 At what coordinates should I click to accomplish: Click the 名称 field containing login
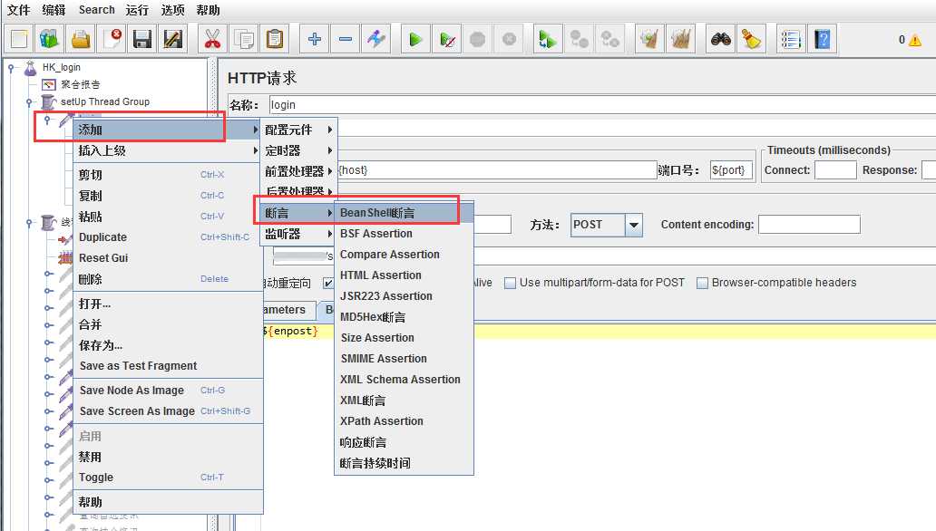pos(601,105)
